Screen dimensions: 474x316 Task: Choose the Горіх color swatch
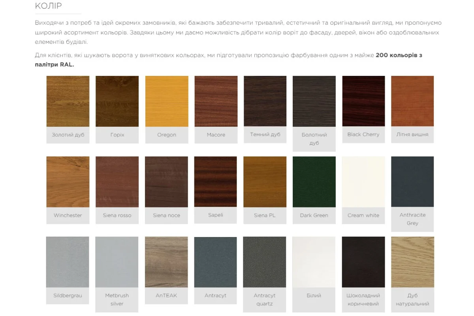point(117,101)
